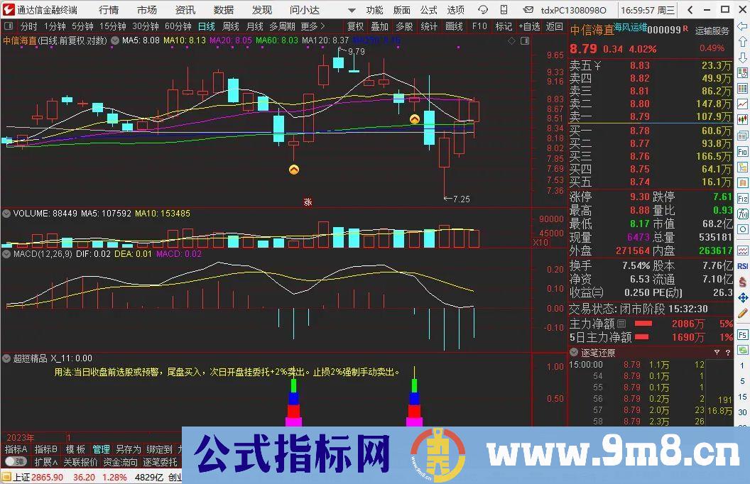Select the 周线 weekly period tab

coord(231,26)
